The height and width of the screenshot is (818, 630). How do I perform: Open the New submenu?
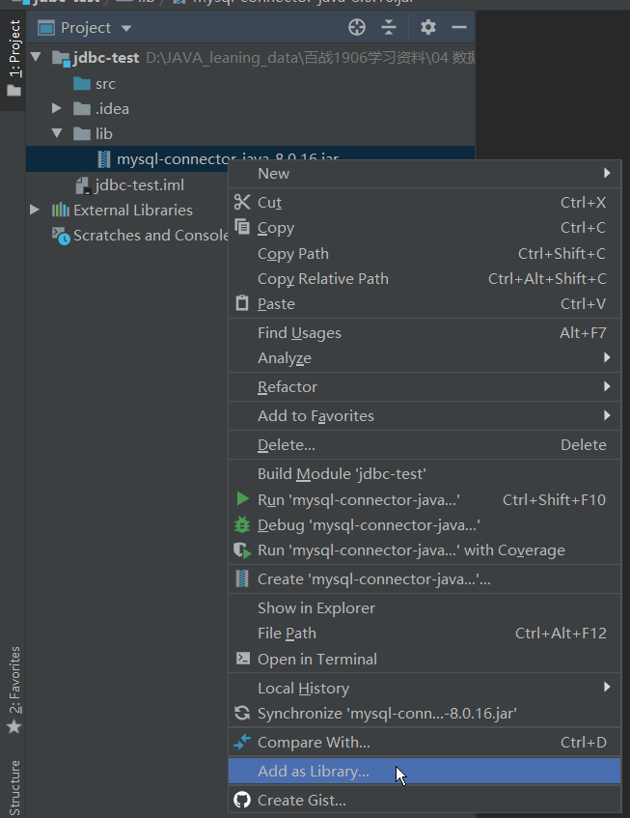[425, 173]
